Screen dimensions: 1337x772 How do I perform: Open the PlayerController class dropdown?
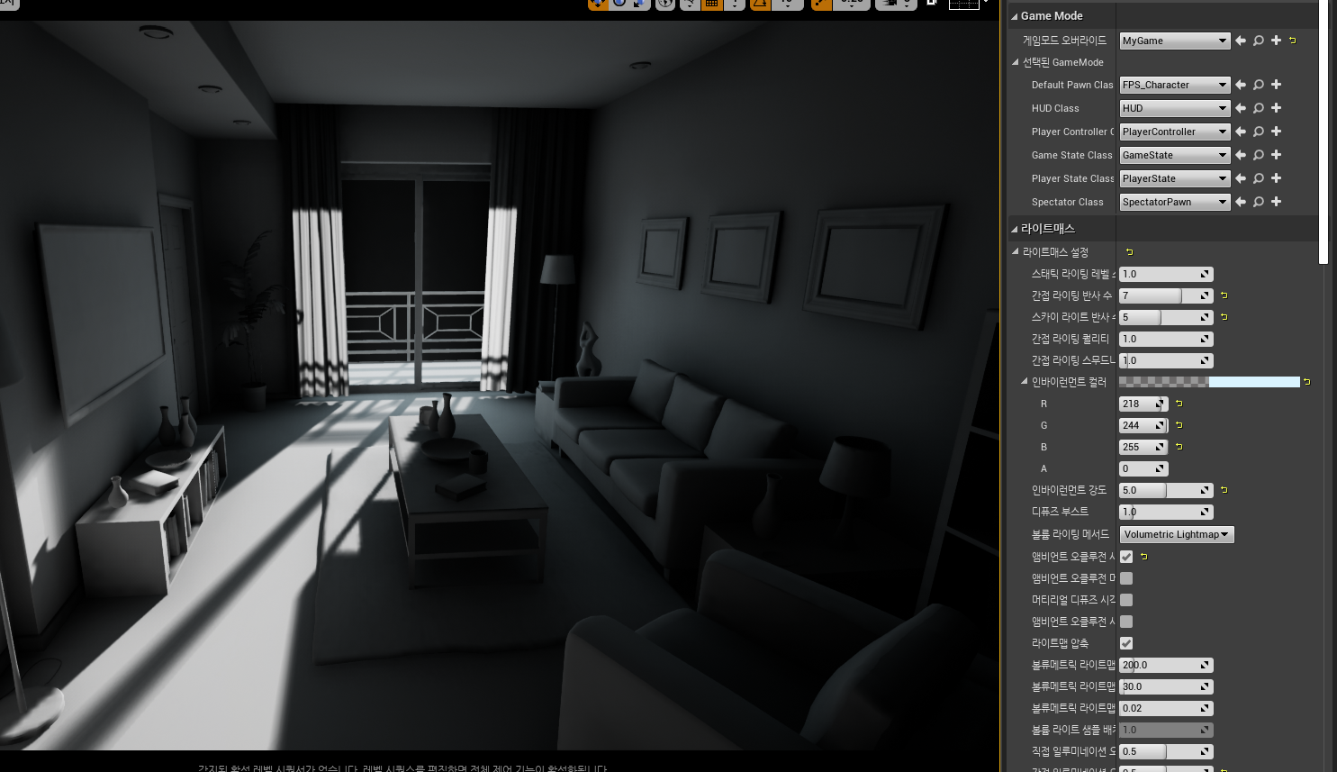pos(1175,132)
